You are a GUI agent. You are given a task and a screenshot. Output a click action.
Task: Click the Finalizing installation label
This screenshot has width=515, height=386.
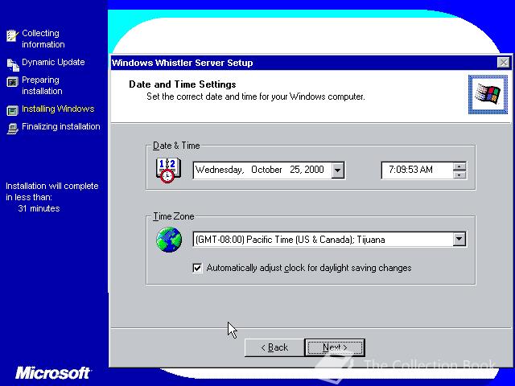pos(61,126)
